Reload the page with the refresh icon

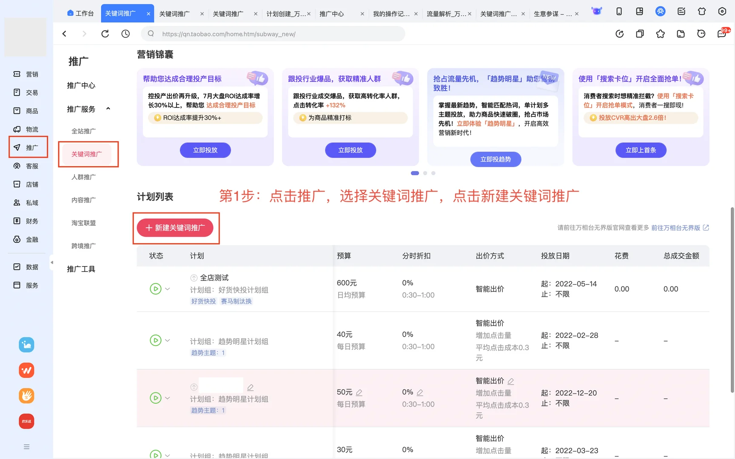tap(105, 34)
